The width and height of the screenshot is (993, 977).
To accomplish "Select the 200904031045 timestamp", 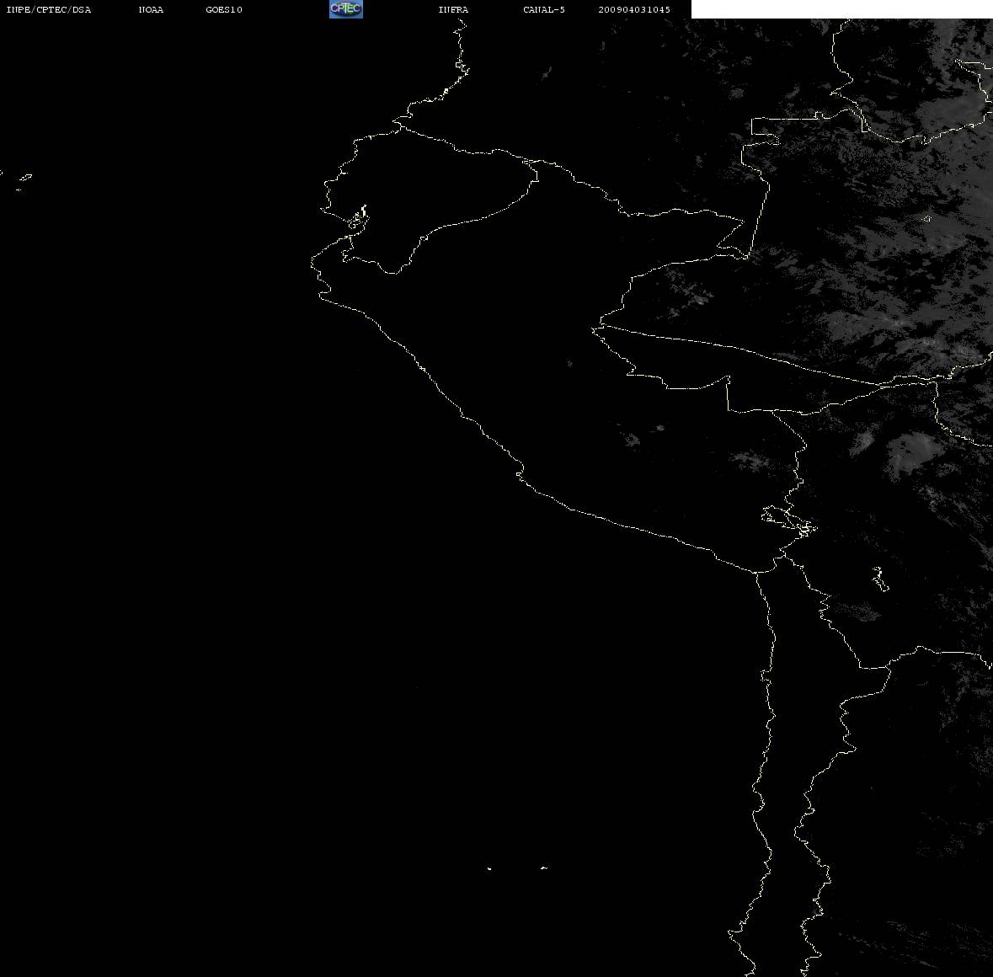I will tap(634, 9).
